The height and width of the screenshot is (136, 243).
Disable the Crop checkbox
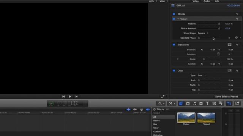[x=174, y=71]
